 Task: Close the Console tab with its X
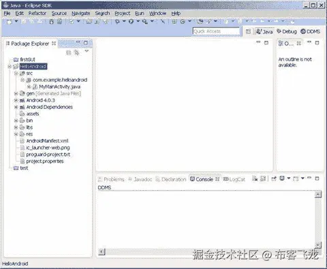tap(217, 179)
